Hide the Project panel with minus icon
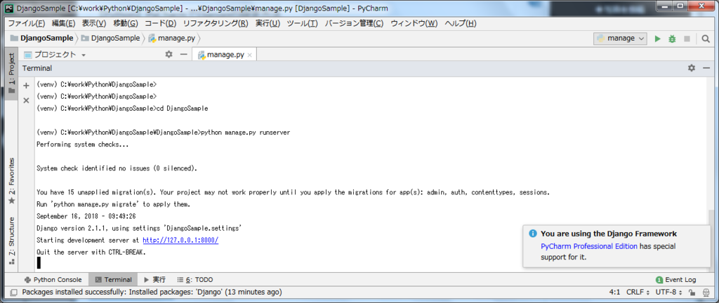The height and width of the screenshot is (303, 719). click(x=183, y=55)
